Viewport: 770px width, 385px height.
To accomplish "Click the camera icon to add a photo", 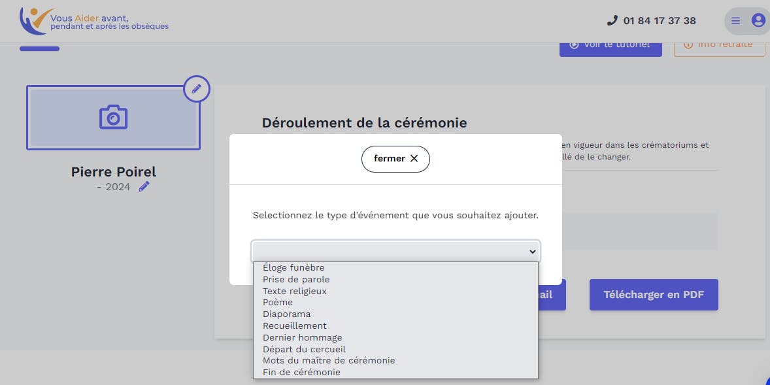I will (114, 118).
